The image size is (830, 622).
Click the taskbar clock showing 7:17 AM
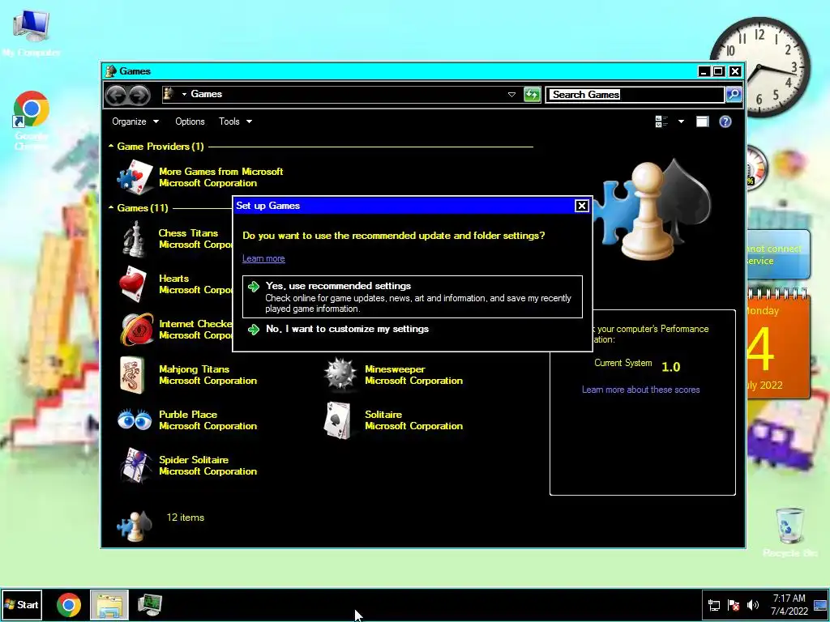[789, 605]
